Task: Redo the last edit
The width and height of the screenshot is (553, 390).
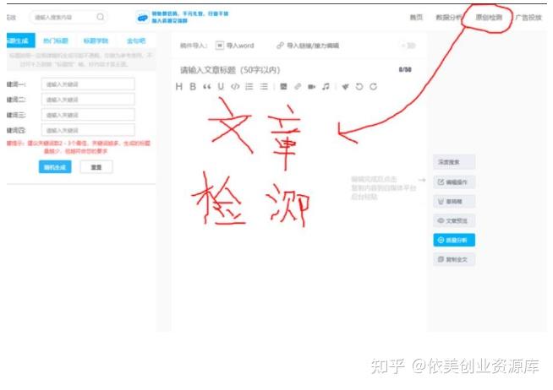Action: (374, 87)
